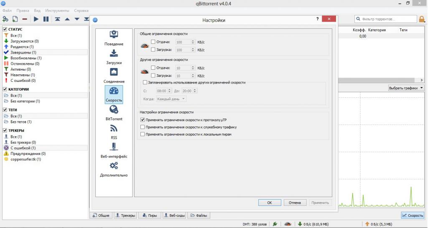Image resolution: width=428 pixels, height=228 pixels.
Task: Switch to the Веб-сиды tab
Action: point(174,215)
